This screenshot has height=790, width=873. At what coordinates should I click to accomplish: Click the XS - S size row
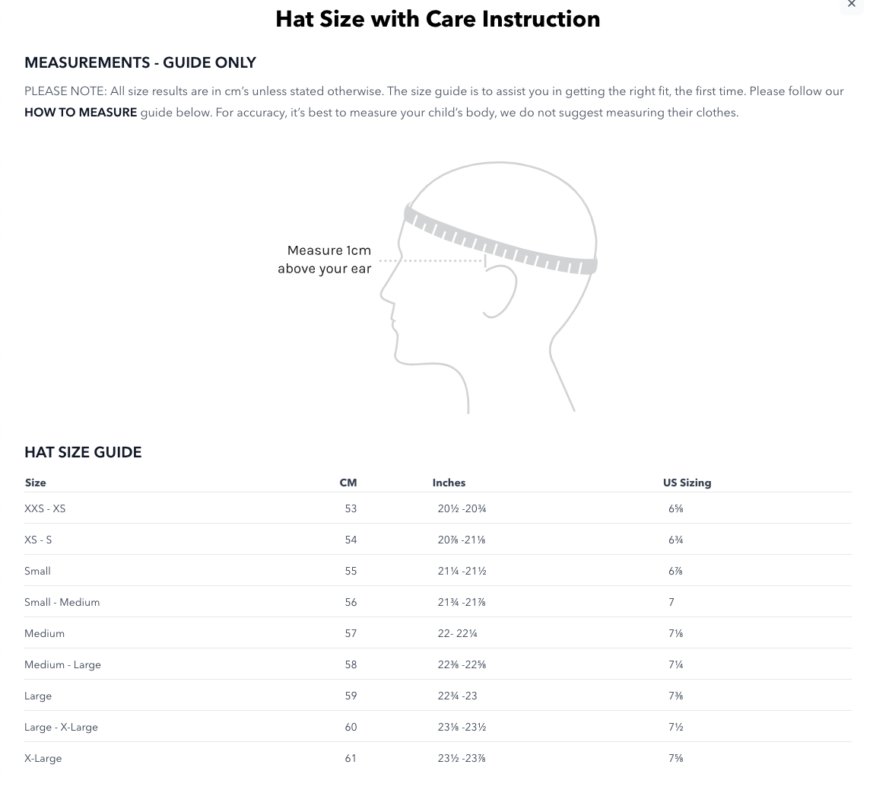(x=437, y=540)
